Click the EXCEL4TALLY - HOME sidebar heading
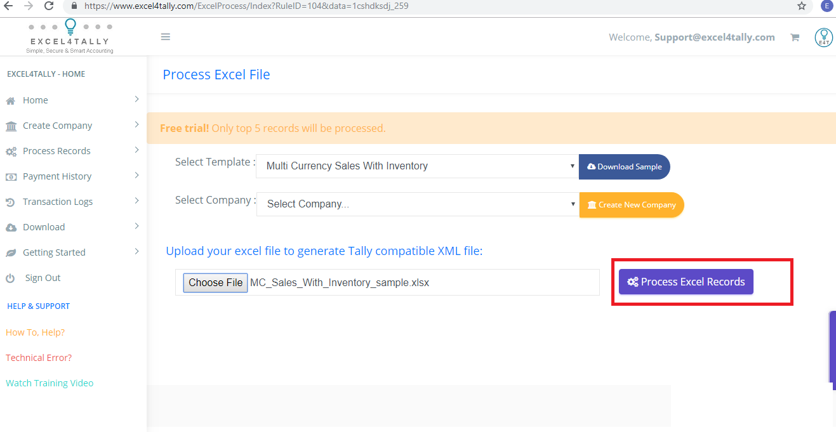 pyautogui.click(x=46, y=74)
